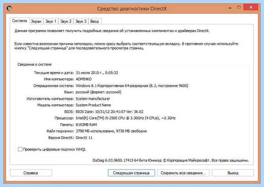Click the Операционная система: label

[x=54, y=86]
